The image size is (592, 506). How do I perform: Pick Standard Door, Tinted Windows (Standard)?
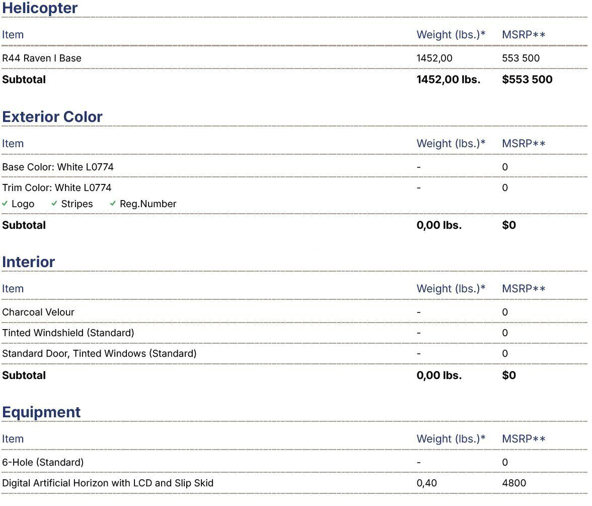pyautogui.click(x=99, y=353)
